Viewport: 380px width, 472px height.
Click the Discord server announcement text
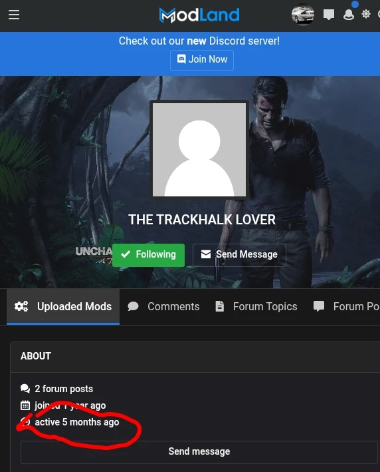tap(199, 41)
